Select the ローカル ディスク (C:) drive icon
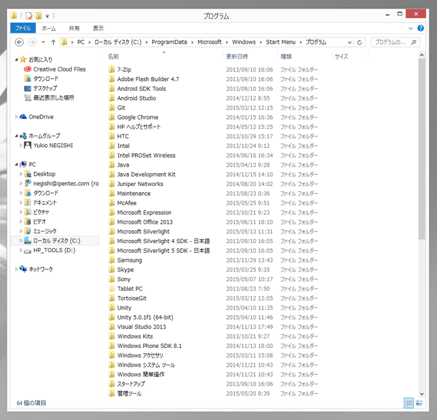Image resolution: width=437 pixels, height=420 pixels. click(27, 241)
